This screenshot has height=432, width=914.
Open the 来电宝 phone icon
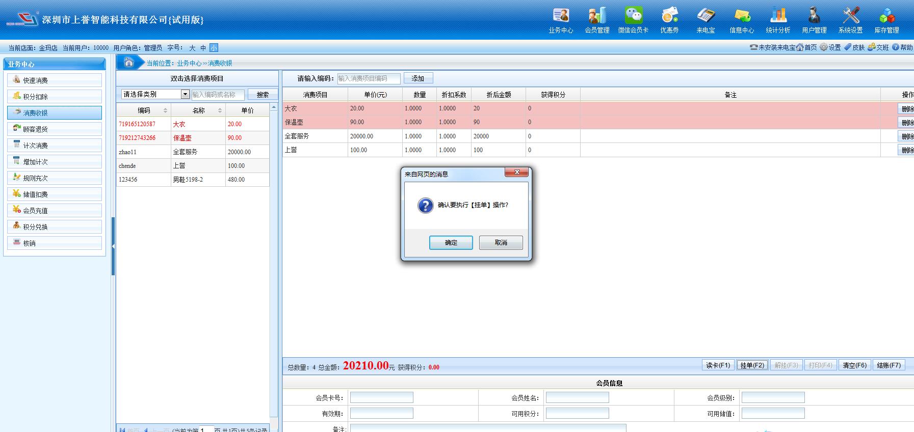click(x=706, y=16)
